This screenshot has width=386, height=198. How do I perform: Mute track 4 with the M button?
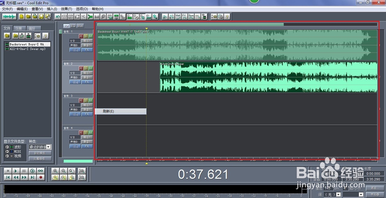(x=91, y=133)
